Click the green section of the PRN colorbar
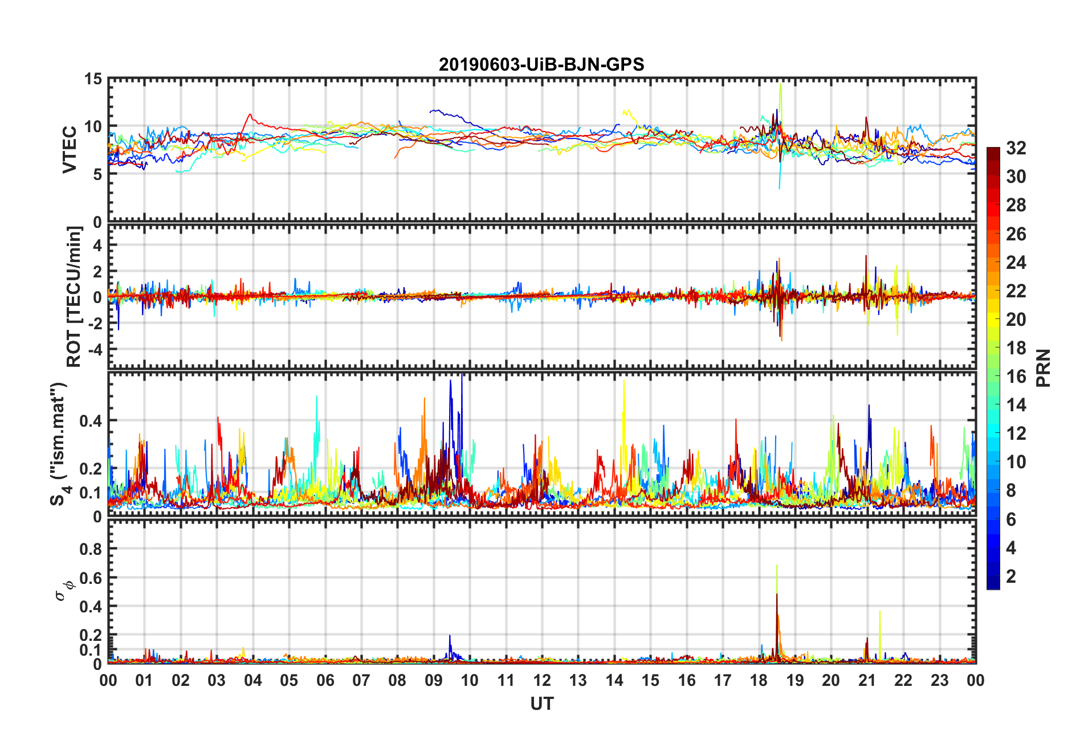This screenshot has width=1084, height=736. click(993, 376)
